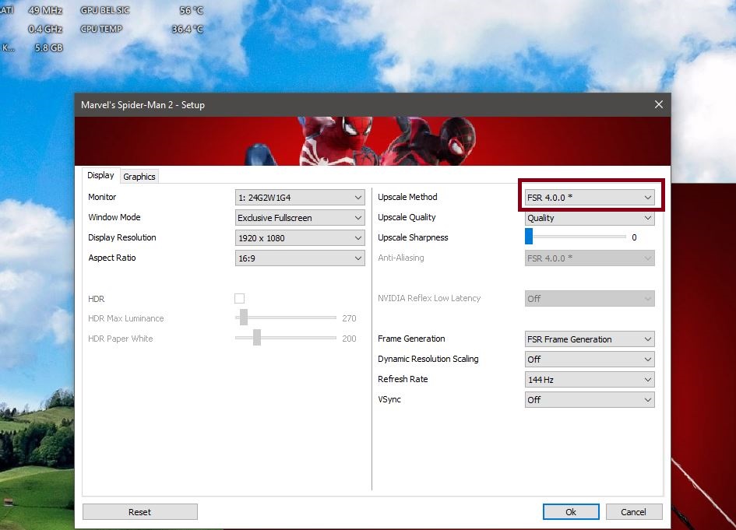The image size is (736, 530).
Task: Click the Upscale Method label
Action: click(x=407, y=197)
